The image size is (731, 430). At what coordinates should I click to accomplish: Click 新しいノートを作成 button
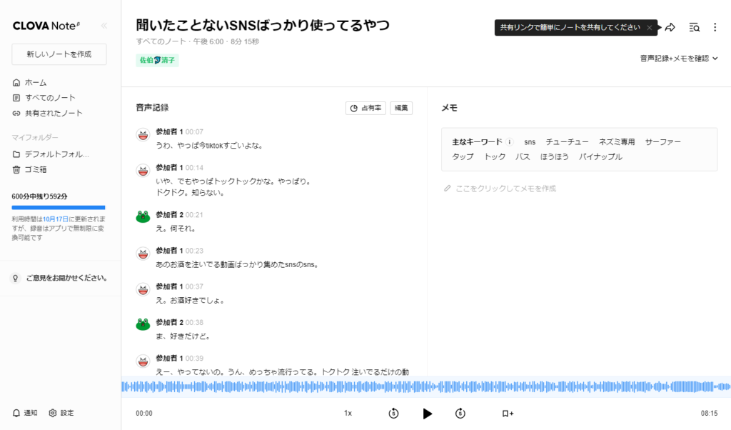pyautogui.click(x=59, y=54)
